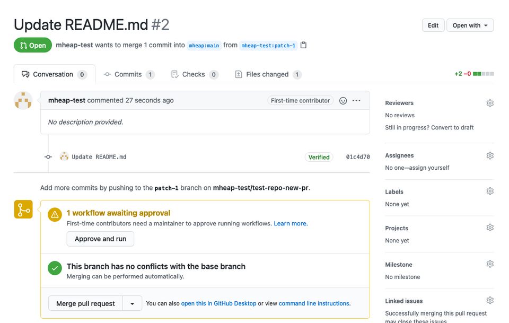Click the Edit title button

pyautogui.click(x=433, y=25)
